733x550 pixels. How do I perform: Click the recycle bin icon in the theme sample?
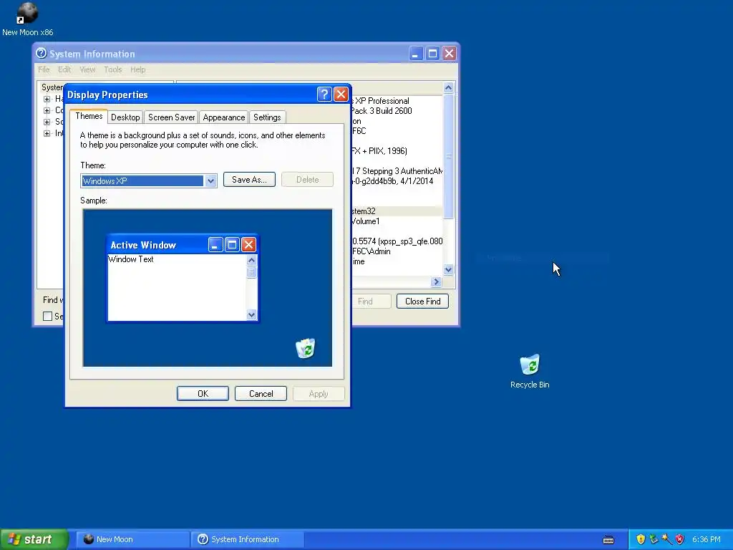click(305, 349)
